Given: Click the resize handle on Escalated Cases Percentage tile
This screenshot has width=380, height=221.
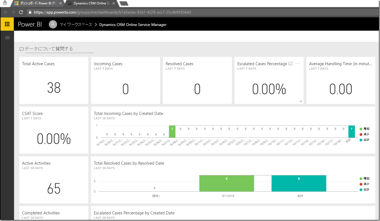Looking at the screenshot, I should pyautogui.click(x=301, y=101).
